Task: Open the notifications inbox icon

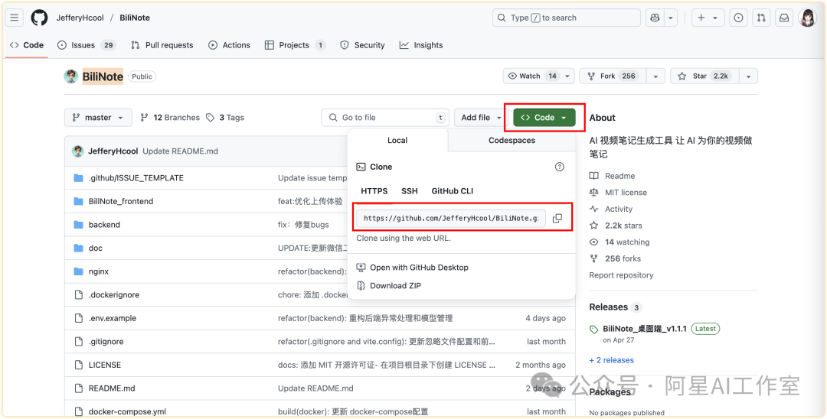Action: (x=784, y=18)
